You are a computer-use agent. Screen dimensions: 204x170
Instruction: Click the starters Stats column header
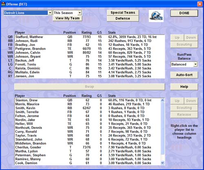coord(112,33)
